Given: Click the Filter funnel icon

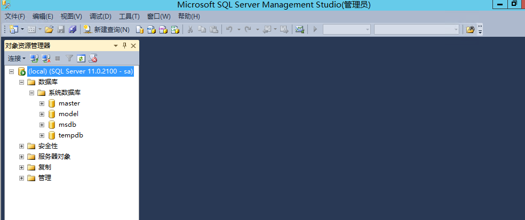Looking at the screenshot, I should pos(69,59).
